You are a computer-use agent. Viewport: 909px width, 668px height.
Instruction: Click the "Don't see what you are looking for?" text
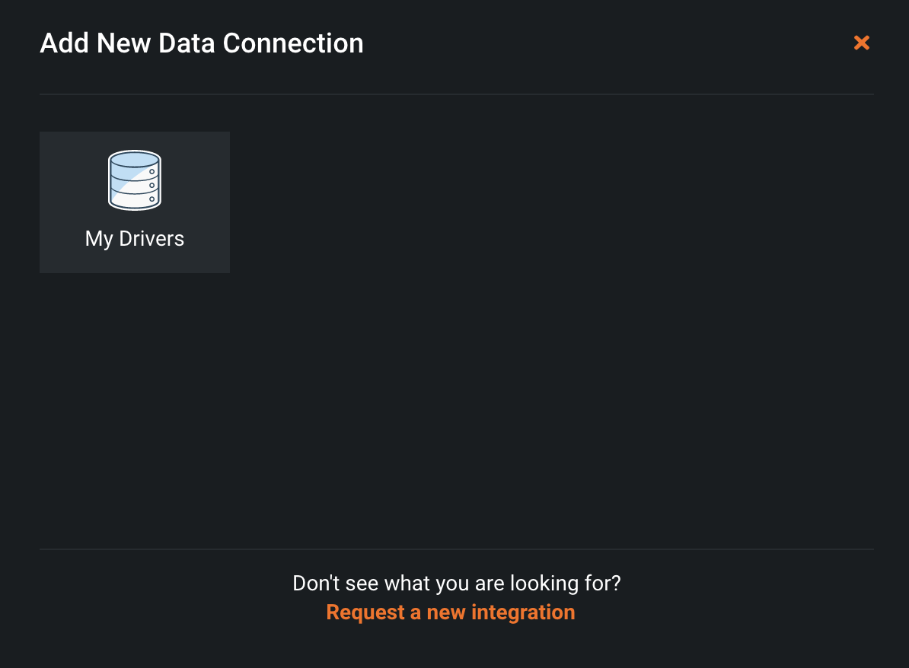tap(457, 584)
